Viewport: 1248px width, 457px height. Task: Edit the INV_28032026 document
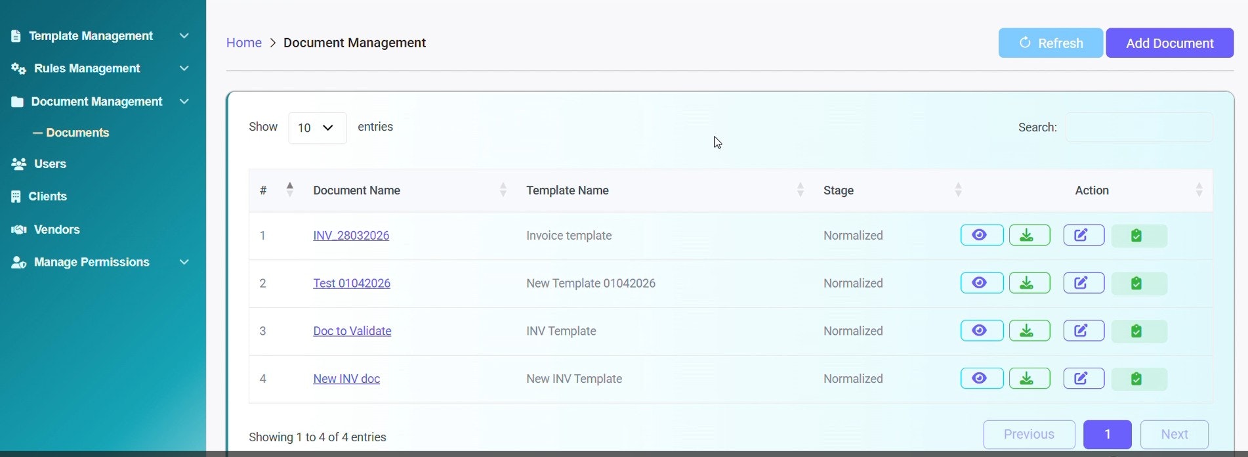pyautogui.click(x=1083, y=235)
